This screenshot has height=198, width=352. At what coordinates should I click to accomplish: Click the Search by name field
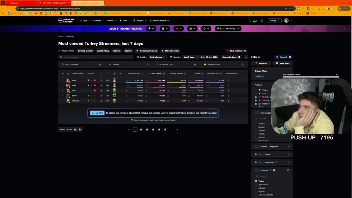(x=96, y=57)
